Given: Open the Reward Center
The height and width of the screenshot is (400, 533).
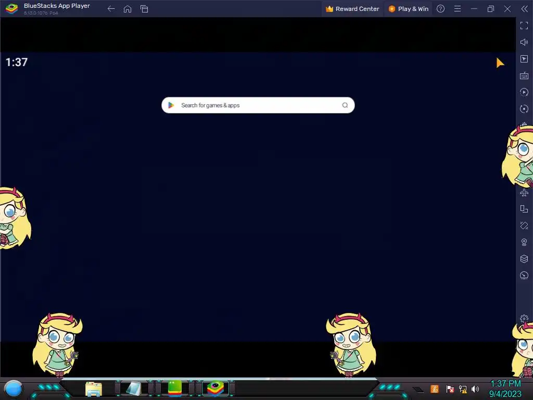Looking at the screenshot, I should tap(352, 9).
